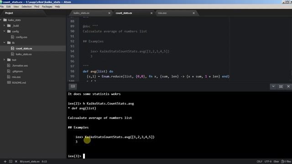Image resolution: width=292 pixels, height=164 pixels.
Task: Change CRLF line ending setting
Action: 259,161
